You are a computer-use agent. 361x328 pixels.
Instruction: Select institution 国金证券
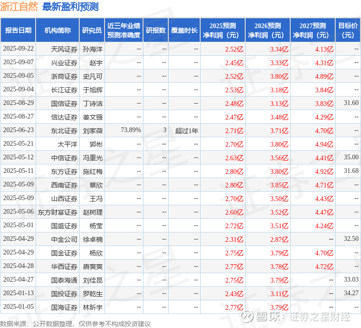click(x=64, y=253)
